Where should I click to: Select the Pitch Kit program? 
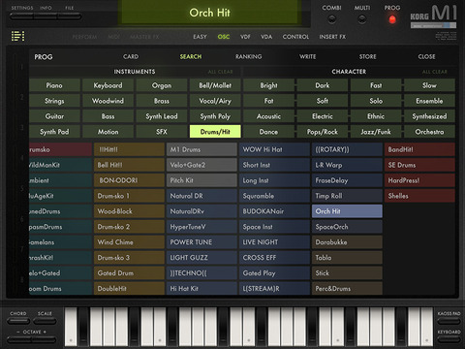[x=201, y=180]
